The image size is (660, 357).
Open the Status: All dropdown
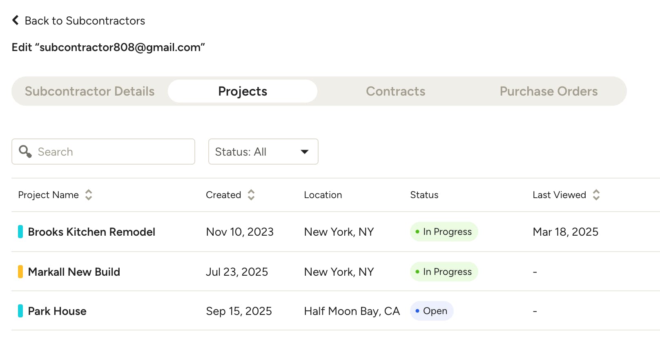pyautogui.click(x=263, y=152)
